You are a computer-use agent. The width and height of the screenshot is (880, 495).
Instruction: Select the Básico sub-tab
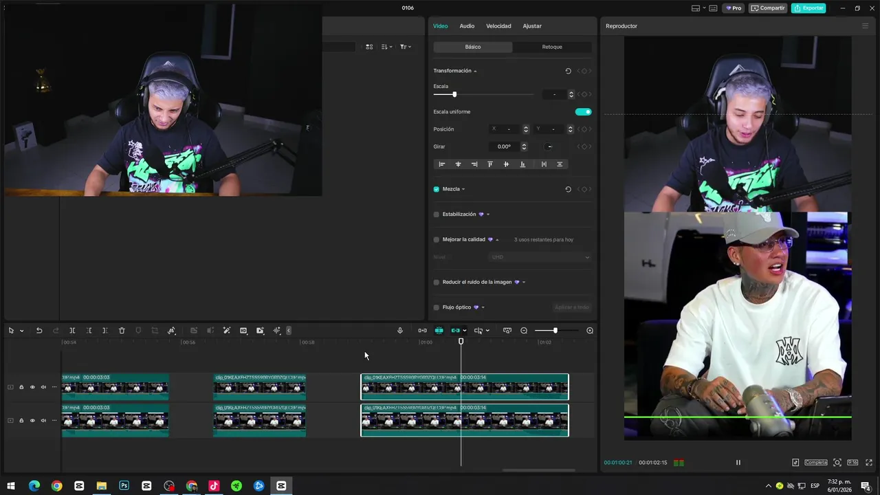pyautogui.click(x=473, y=47)
